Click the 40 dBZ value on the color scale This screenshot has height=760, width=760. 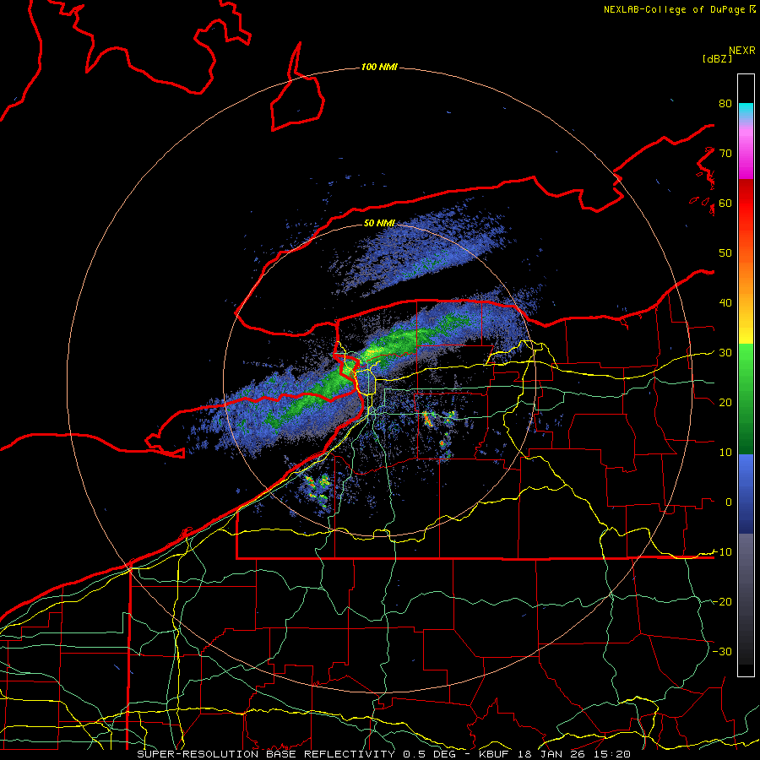pos(725,303)
